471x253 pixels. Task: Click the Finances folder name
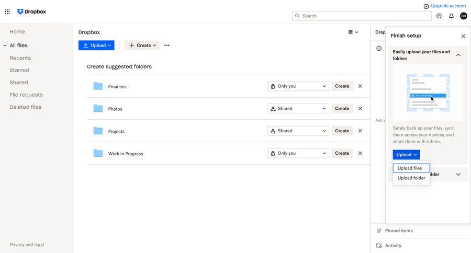pyautogui.click(x=117, y=86)
